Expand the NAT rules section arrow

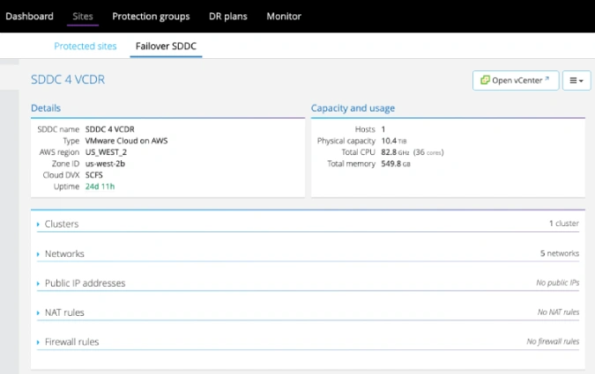point(38,313)
